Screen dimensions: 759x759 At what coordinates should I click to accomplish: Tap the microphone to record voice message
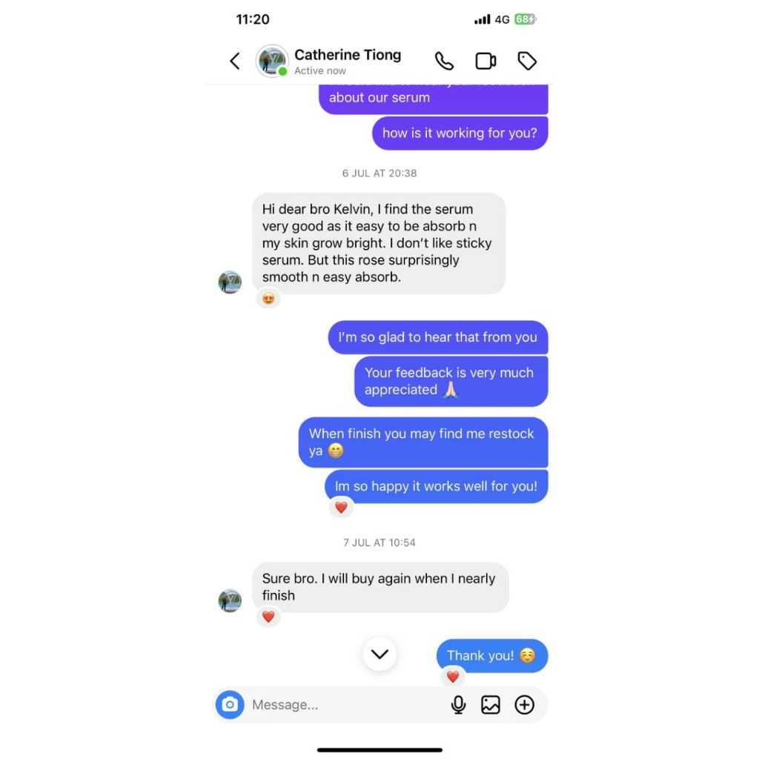[458, 705]
